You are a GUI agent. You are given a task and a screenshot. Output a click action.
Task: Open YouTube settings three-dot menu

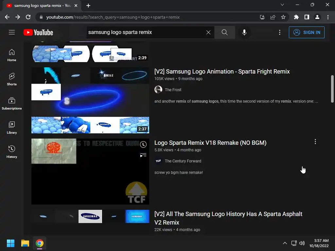tap(280, 32)
